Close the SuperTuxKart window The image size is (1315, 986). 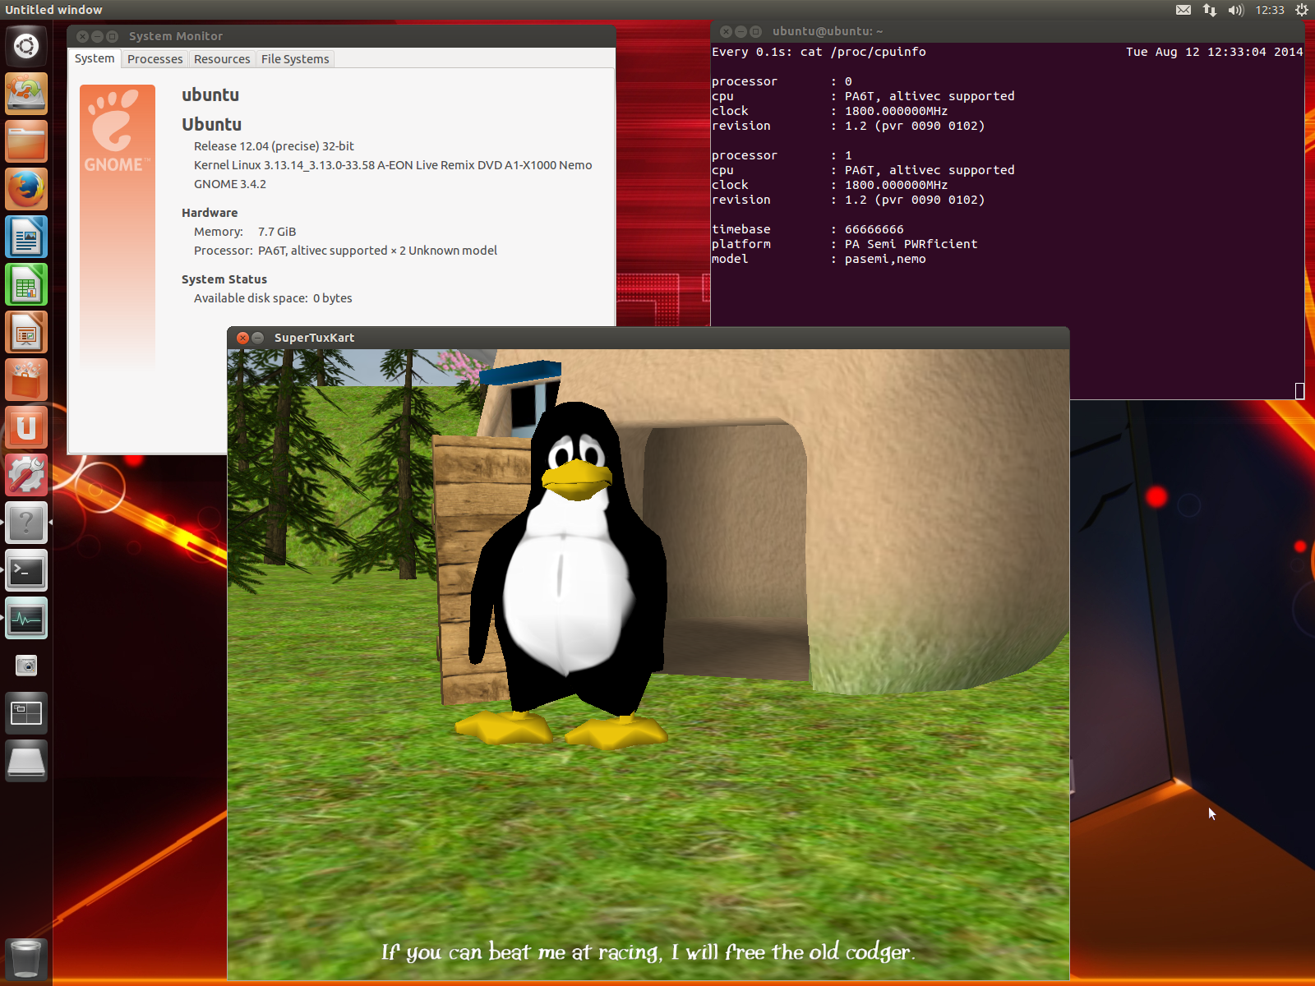click(242, 338)
